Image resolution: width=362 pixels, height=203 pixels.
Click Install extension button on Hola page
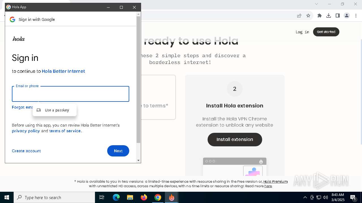pos(235,140)
